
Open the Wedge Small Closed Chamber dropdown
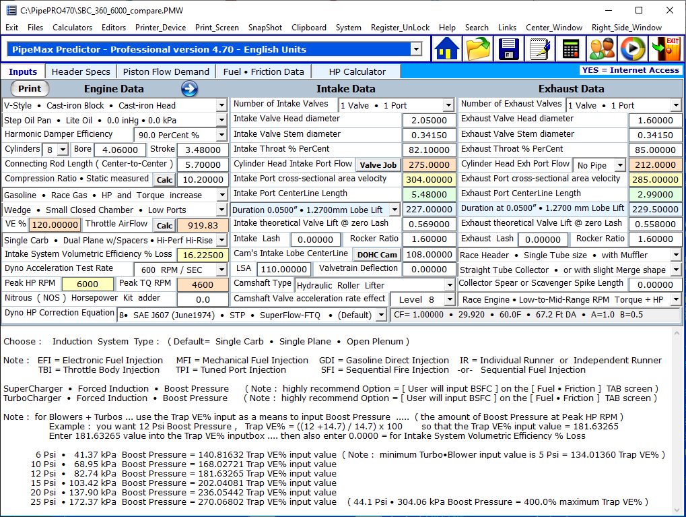(x=221, y=210)
